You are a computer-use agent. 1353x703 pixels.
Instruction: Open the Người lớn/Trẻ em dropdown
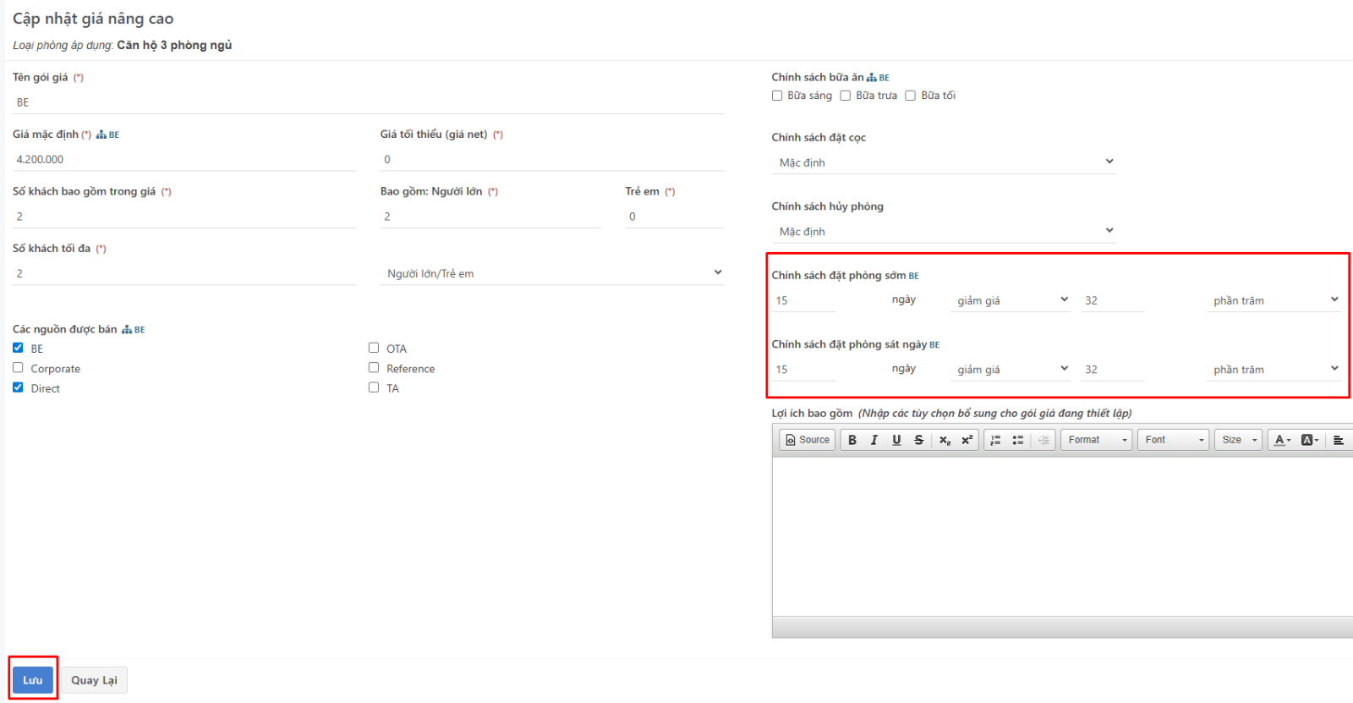coord(552,273)
